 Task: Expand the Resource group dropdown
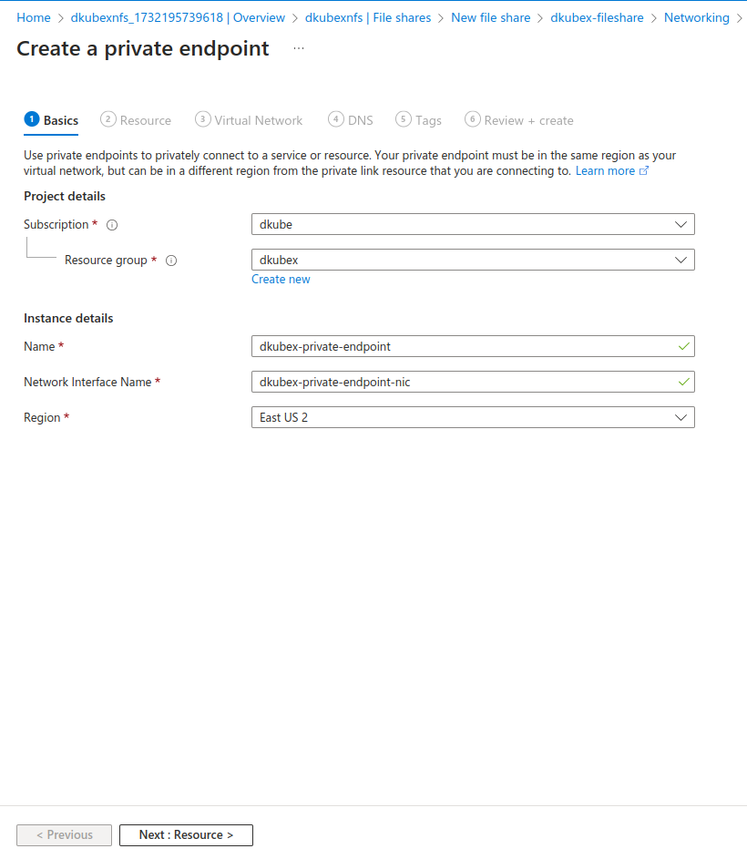[x=473, y=260]
